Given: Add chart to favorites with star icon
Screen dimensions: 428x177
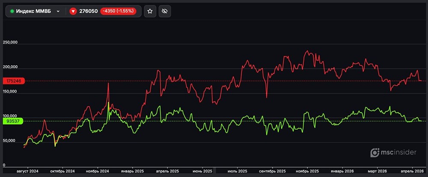Looking at the screenshot, I should [150, 11].
